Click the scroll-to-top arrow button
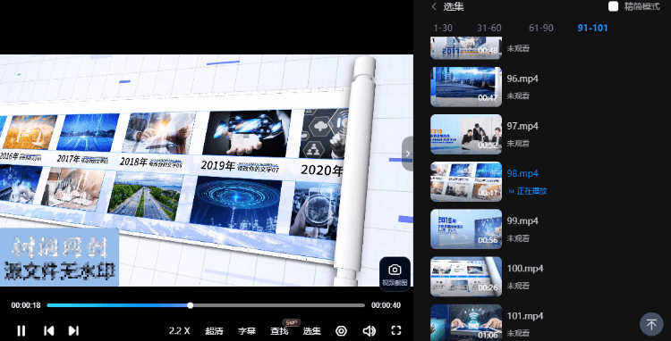Image resolution: width=671 pixels, height=341 pixels. pyautogui.click(x=651, y=324)
